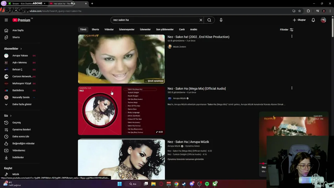Viewport: 334px width, 188px height.
Task: Click the browser address bar
Action: 157,11
